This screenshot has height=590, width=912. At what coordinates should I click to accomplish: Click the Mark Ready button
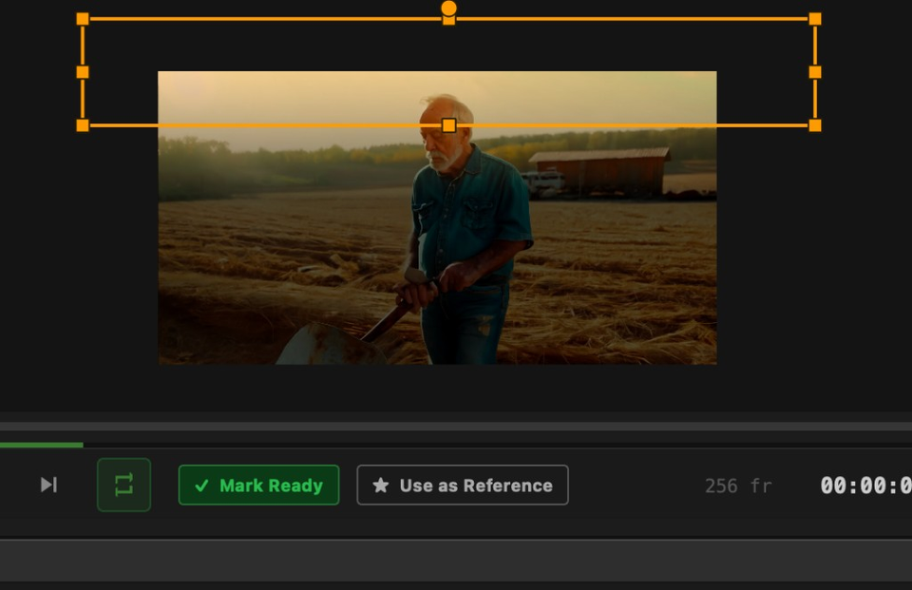pyautogui.click(x=258, y=485)
